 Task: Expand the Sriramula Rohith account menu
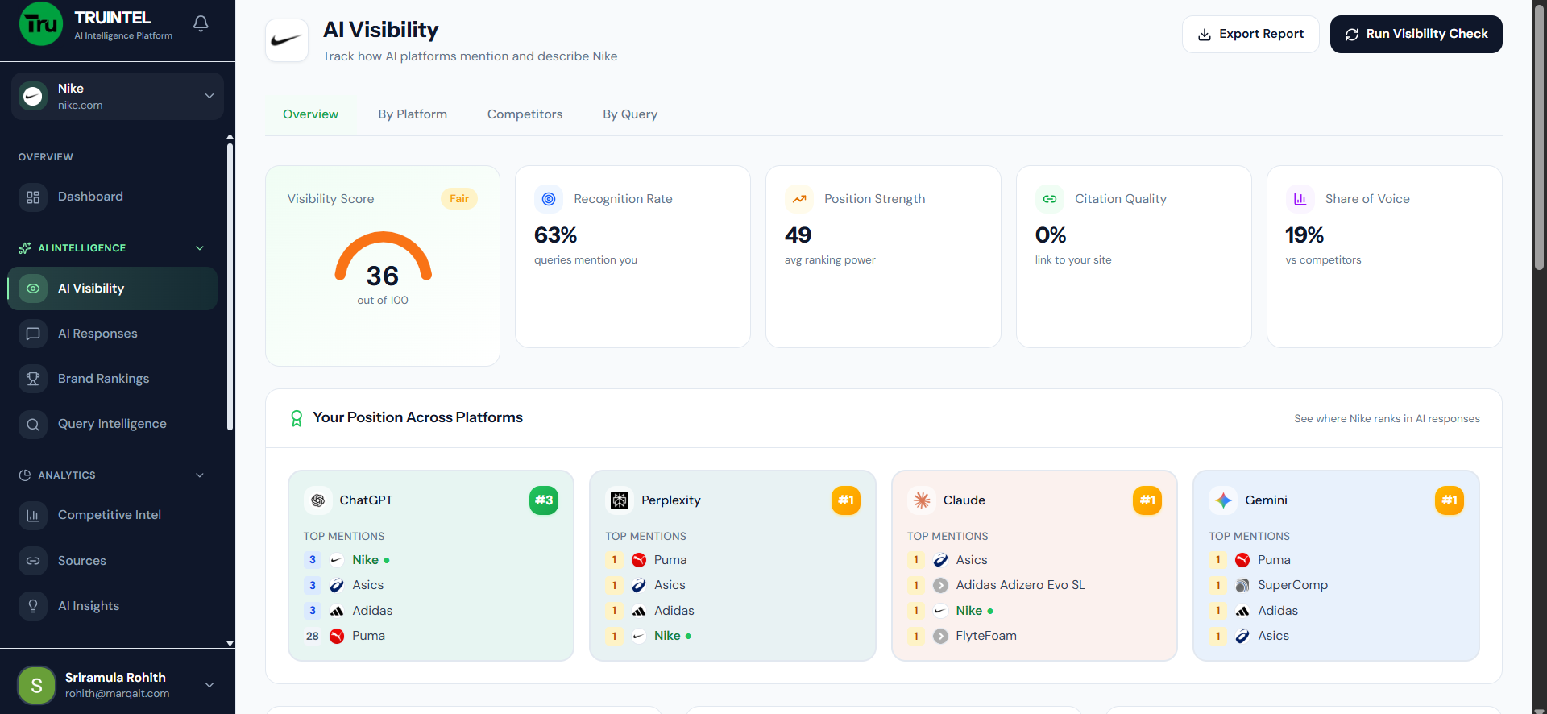click(x=209, y=685)
